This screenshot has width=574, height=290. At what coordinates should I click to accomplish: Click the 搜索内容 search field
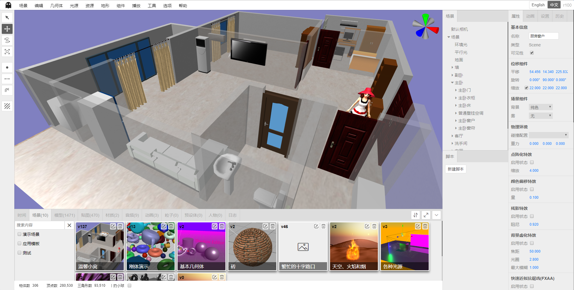40,225
